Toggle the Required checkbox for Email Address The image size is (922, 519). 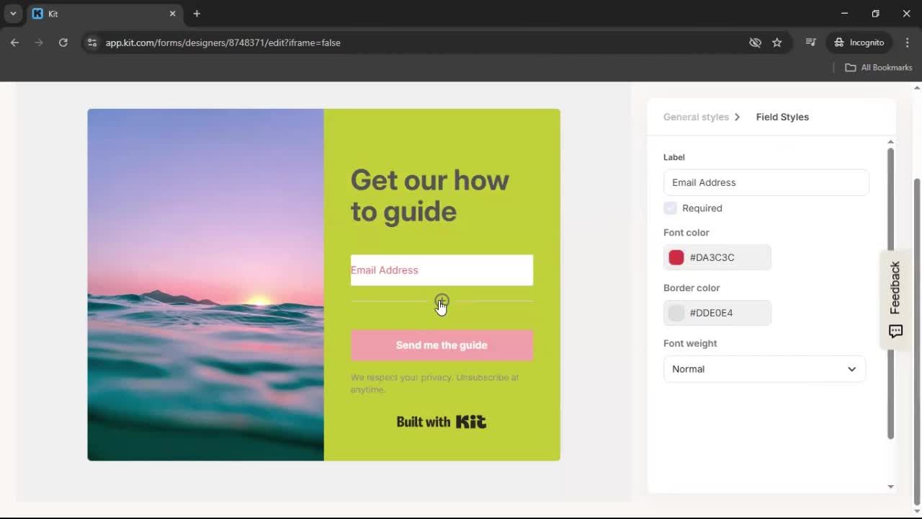coord(670,208)
